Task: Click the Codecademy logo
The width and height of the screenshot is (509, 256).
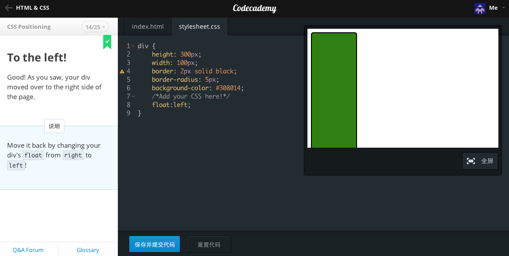Action: click(x=255, y=8)
